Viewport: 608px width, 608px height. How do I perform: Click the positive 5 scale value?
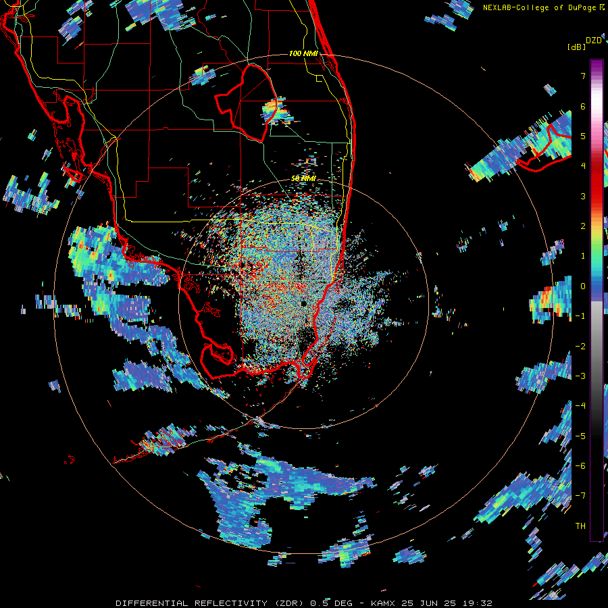tap(583, 136)
